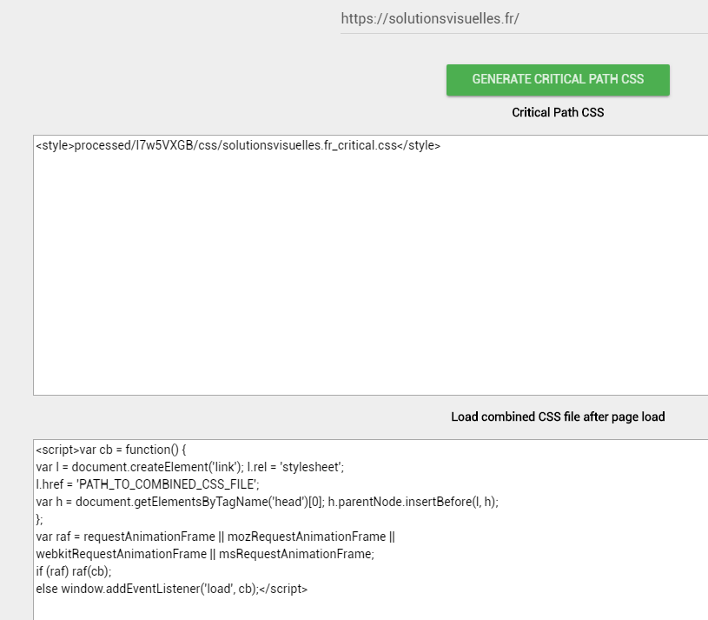The height and width of the screenshot is (620, 708).
Task: Click the getElementsByTagName('head') line
Action: [267, 502]
